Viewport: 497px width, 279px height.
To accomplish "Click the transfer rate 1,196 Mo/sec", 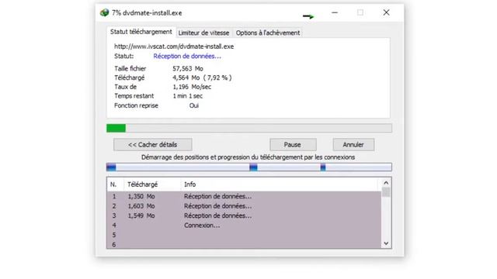I will click(192, 87).
